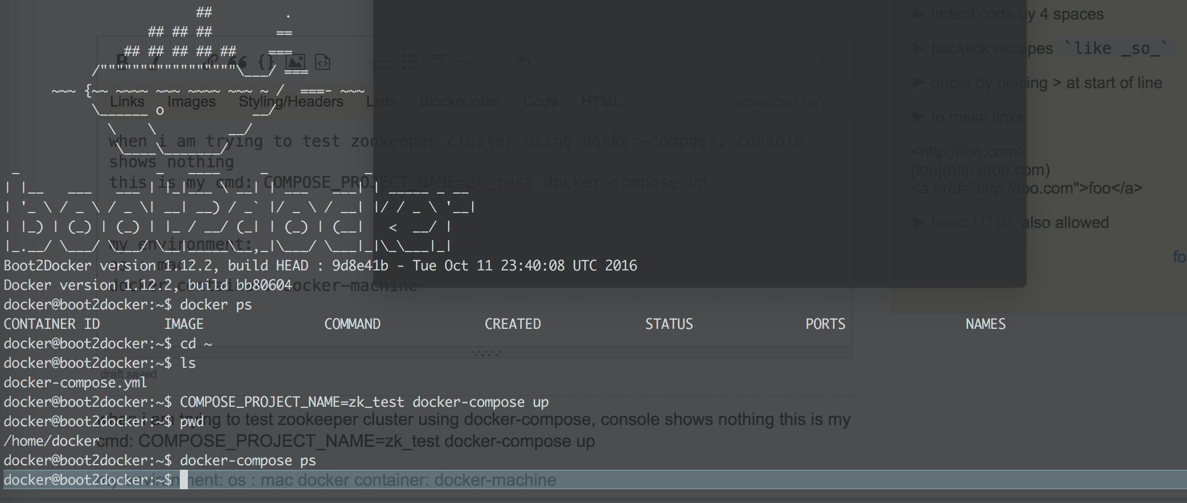
Task: Click the terminal prompt cursor on last line
Action: click(184, 480)
